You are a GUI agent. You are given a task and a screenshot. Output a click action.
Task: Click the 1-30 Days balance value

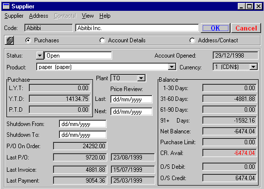pyautogui.click(x=229, y=88)
